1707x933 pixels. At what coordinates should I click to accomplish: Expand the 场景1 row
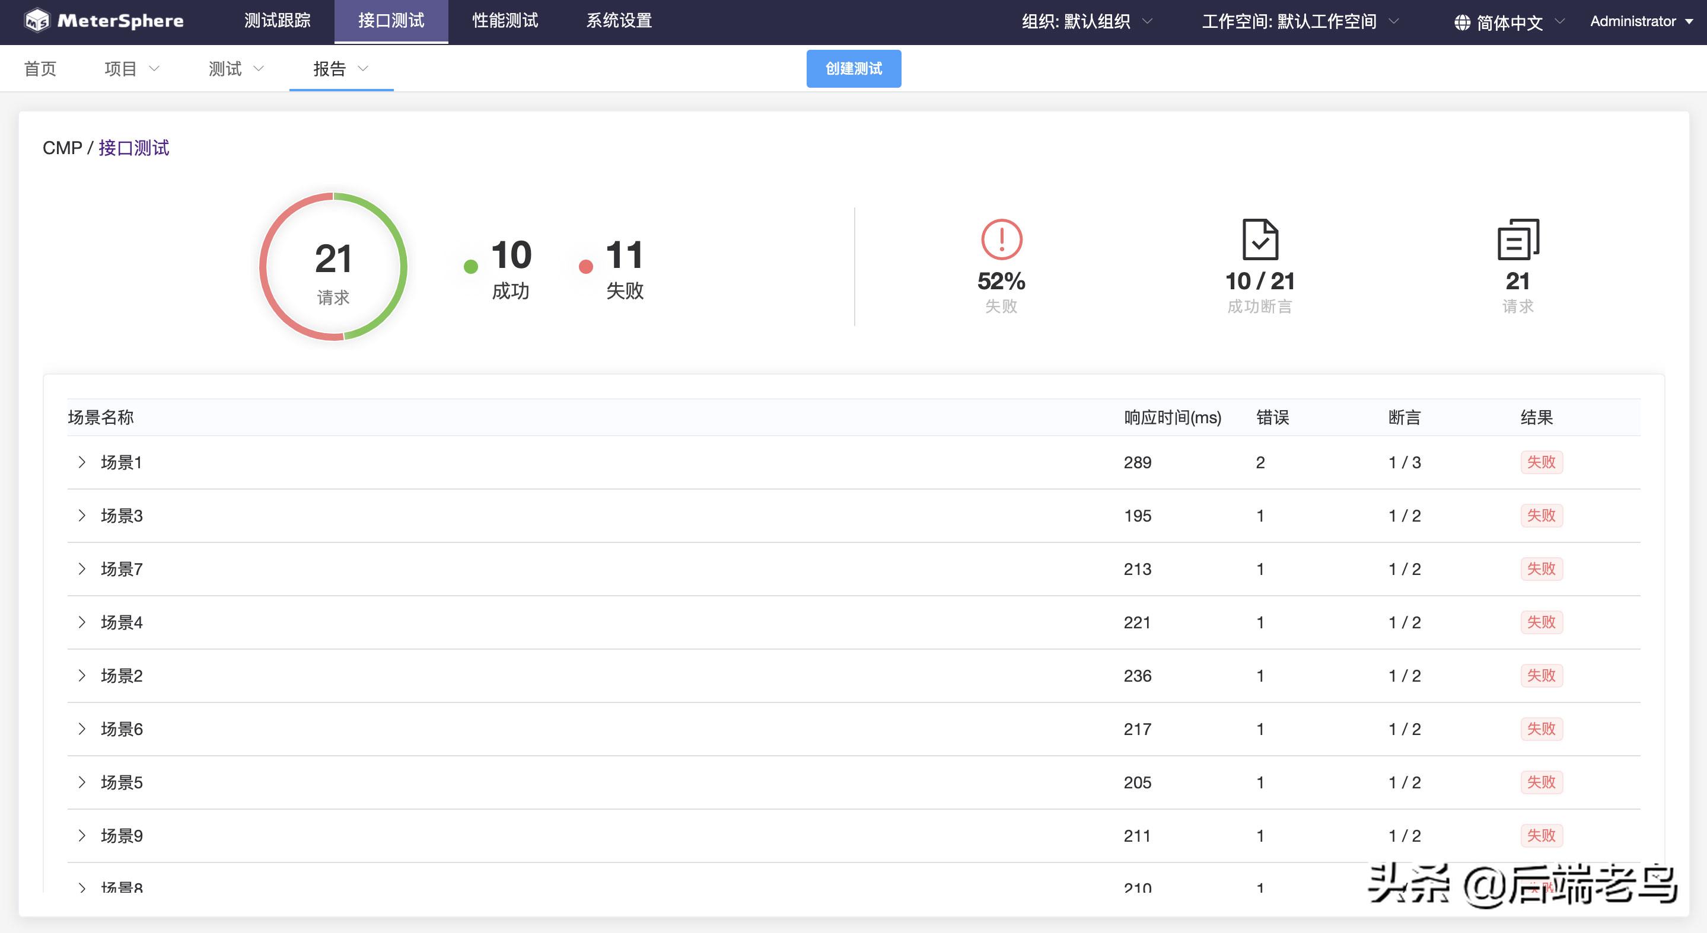point(81,462)
